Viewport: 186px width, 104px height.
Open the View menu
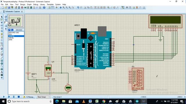tap(12, 4)
